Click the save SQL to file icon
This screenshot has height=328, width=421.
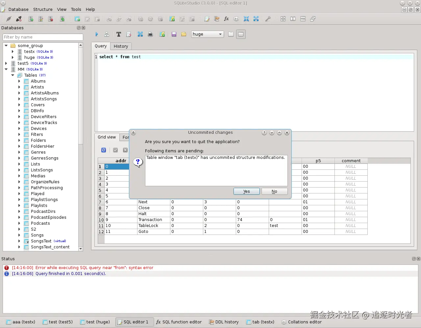174,34
